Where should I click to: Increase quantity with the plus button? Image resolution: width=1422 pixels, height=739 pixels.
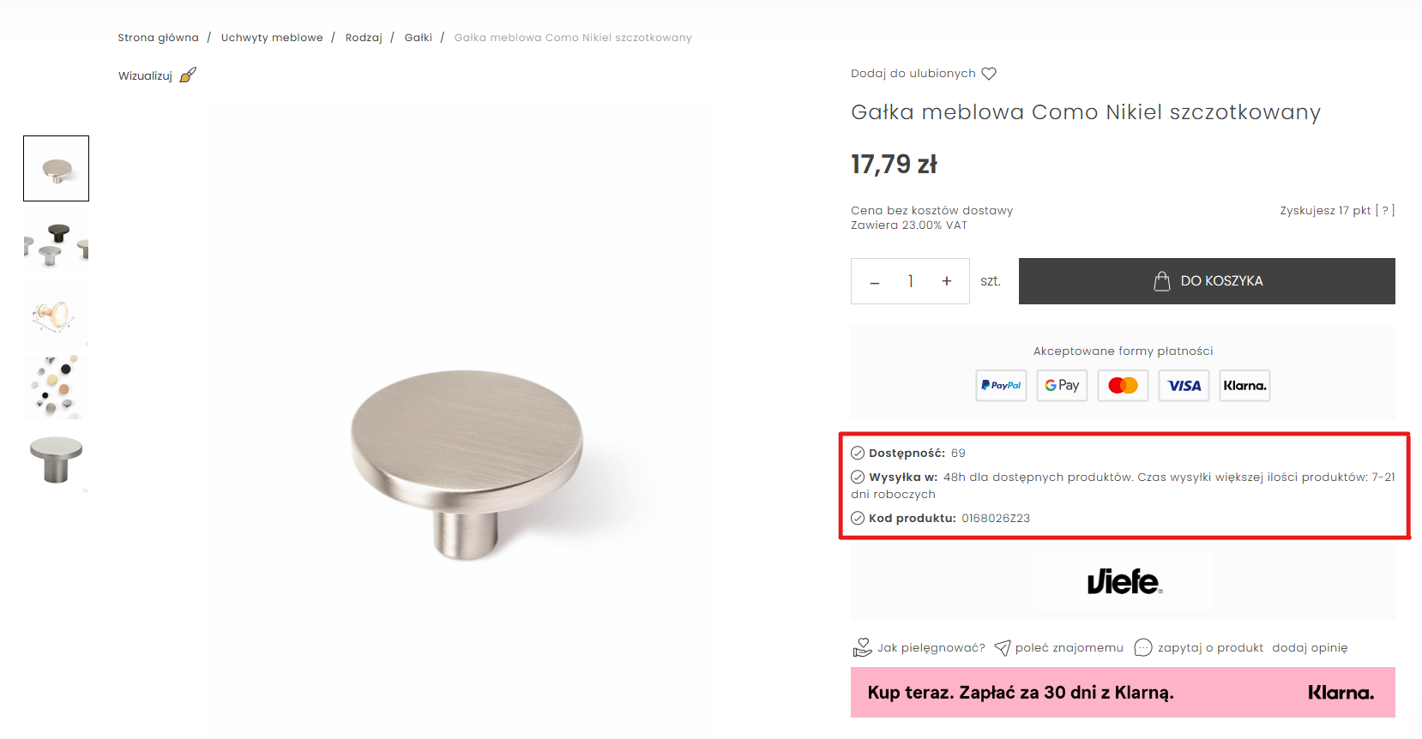pos(946,281)
